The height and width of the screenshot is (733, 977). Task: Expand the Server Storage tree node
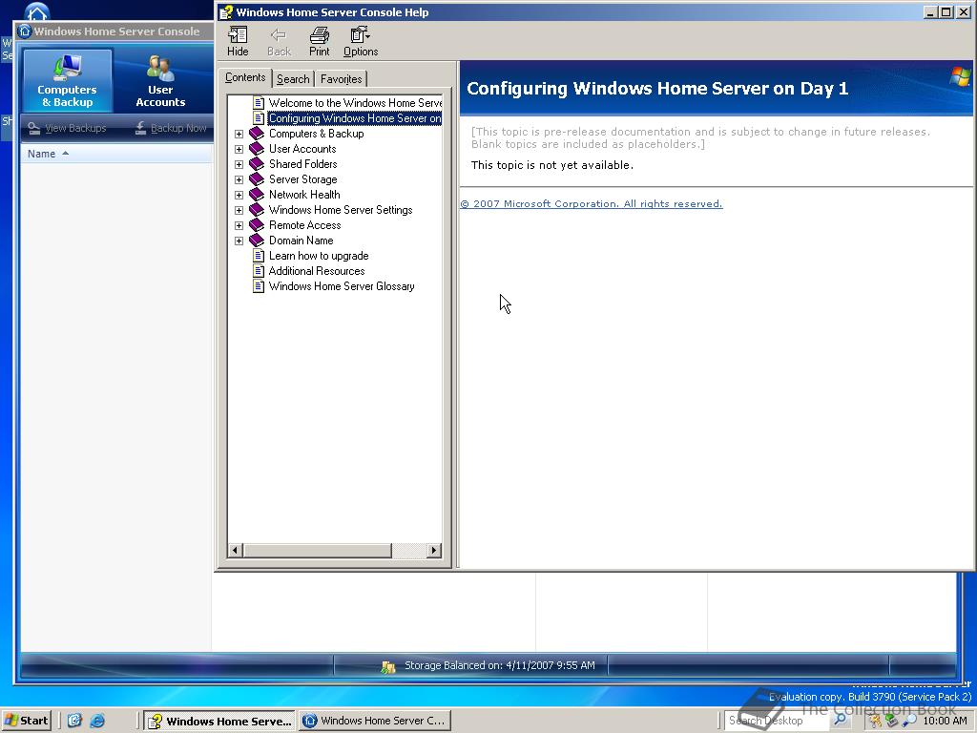(x=239, y=179)
